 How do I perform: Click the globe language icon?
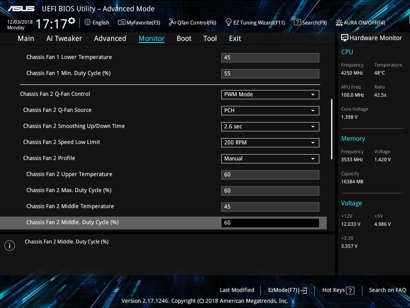pos(88,22)
